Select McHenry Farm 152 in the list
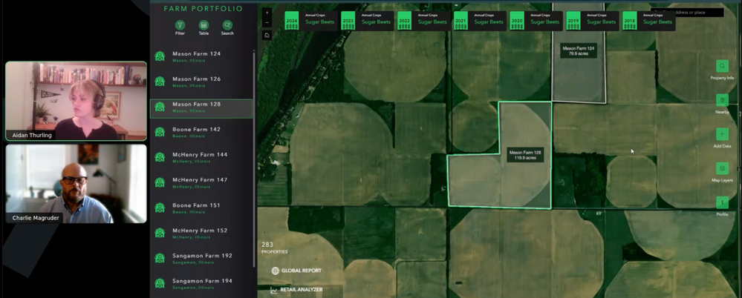This screenshot has width=742, height=298. tap(201, 234)
